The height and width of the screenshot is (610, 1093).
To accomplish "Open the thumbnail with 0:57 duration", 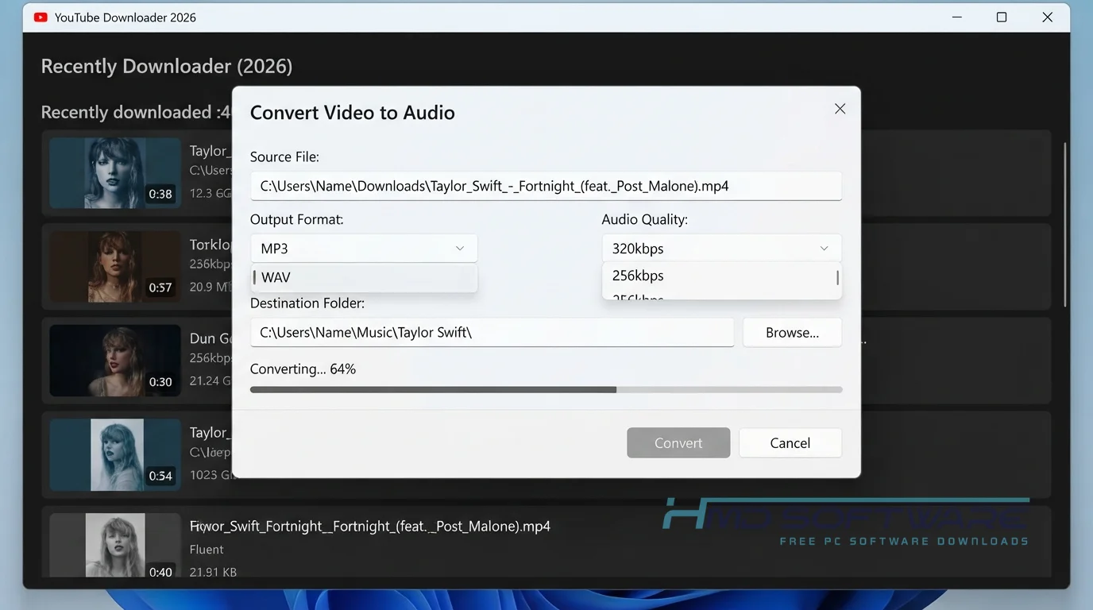I will [115, 266].
